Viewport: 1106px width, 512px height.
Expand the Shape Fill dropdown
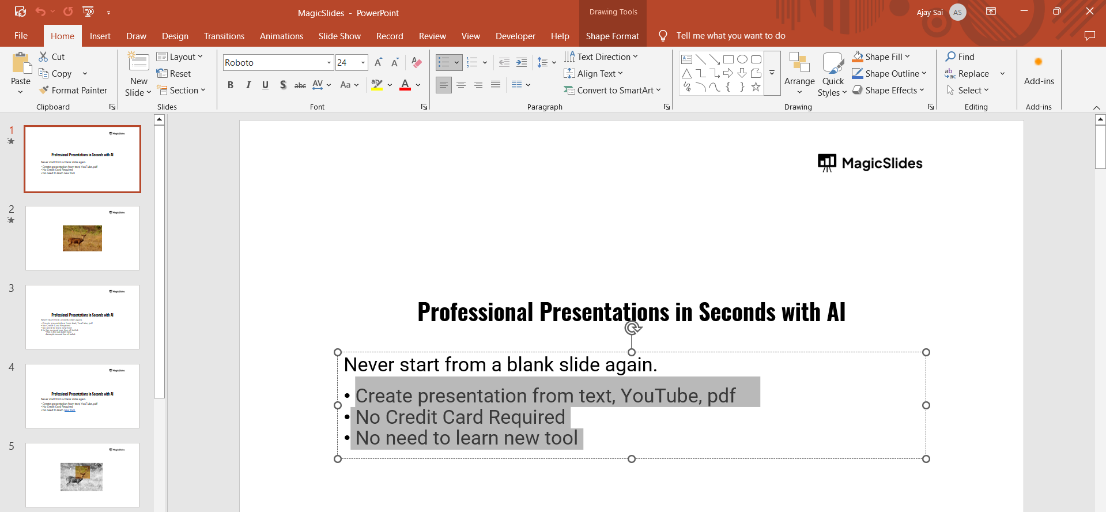[907, 57]
